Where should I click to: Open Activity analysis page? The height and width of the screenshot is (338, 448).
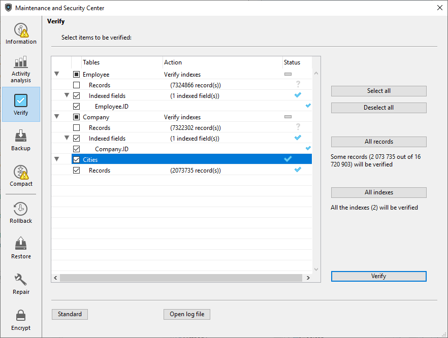click(21, 69)
